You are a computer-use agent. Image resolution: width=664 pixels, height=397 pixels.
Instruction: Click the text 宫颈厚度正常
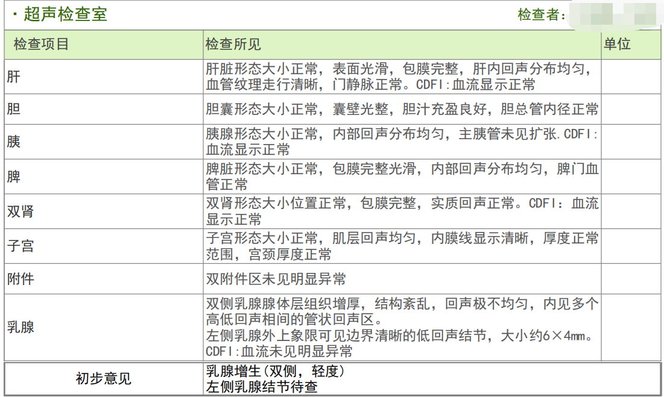(289, 254)
